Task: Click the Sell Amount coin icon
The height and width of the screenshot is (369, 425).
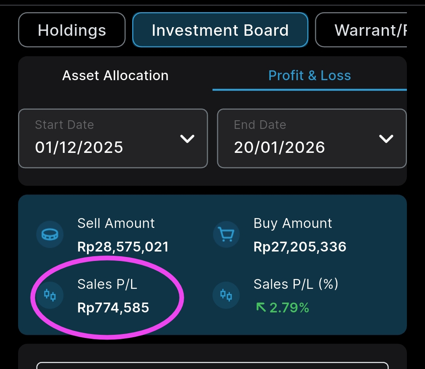Action: coord(50,235)
